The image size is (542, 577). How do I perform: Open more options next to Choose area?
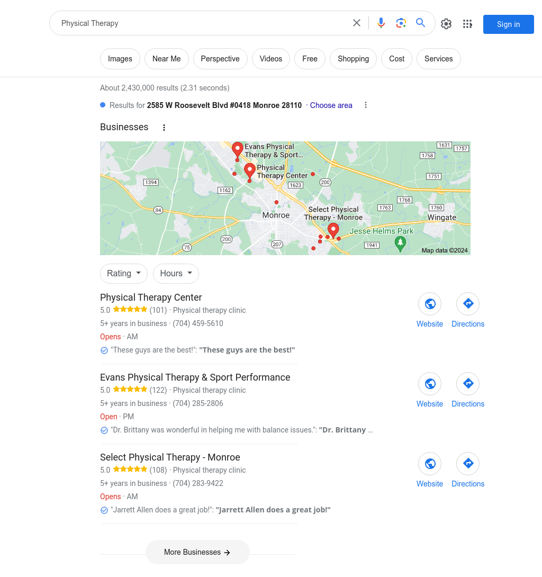tap(365, 105)
